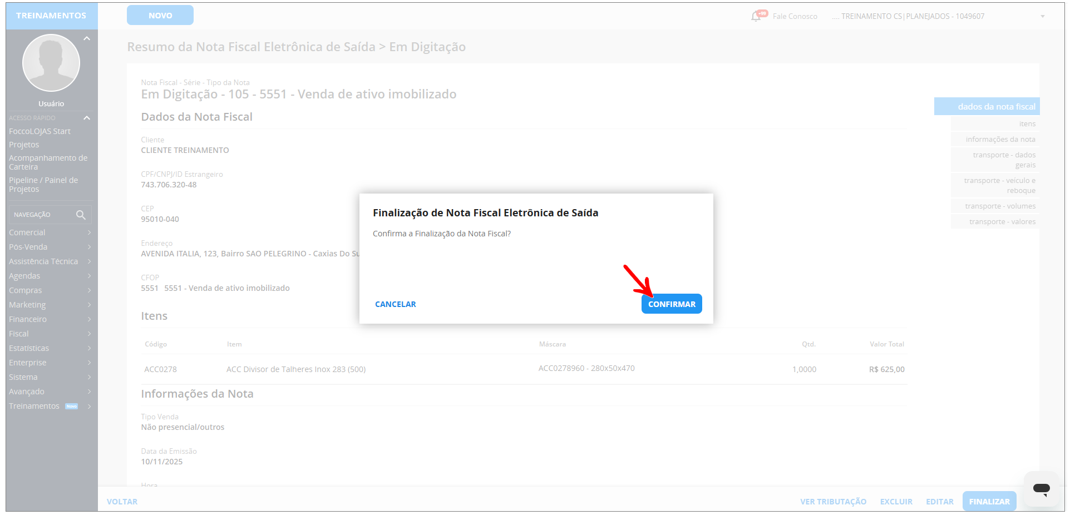Open FoccoLOJAS Start quick link
Viewport: 1070px width, 515px height.
point(40,131)
